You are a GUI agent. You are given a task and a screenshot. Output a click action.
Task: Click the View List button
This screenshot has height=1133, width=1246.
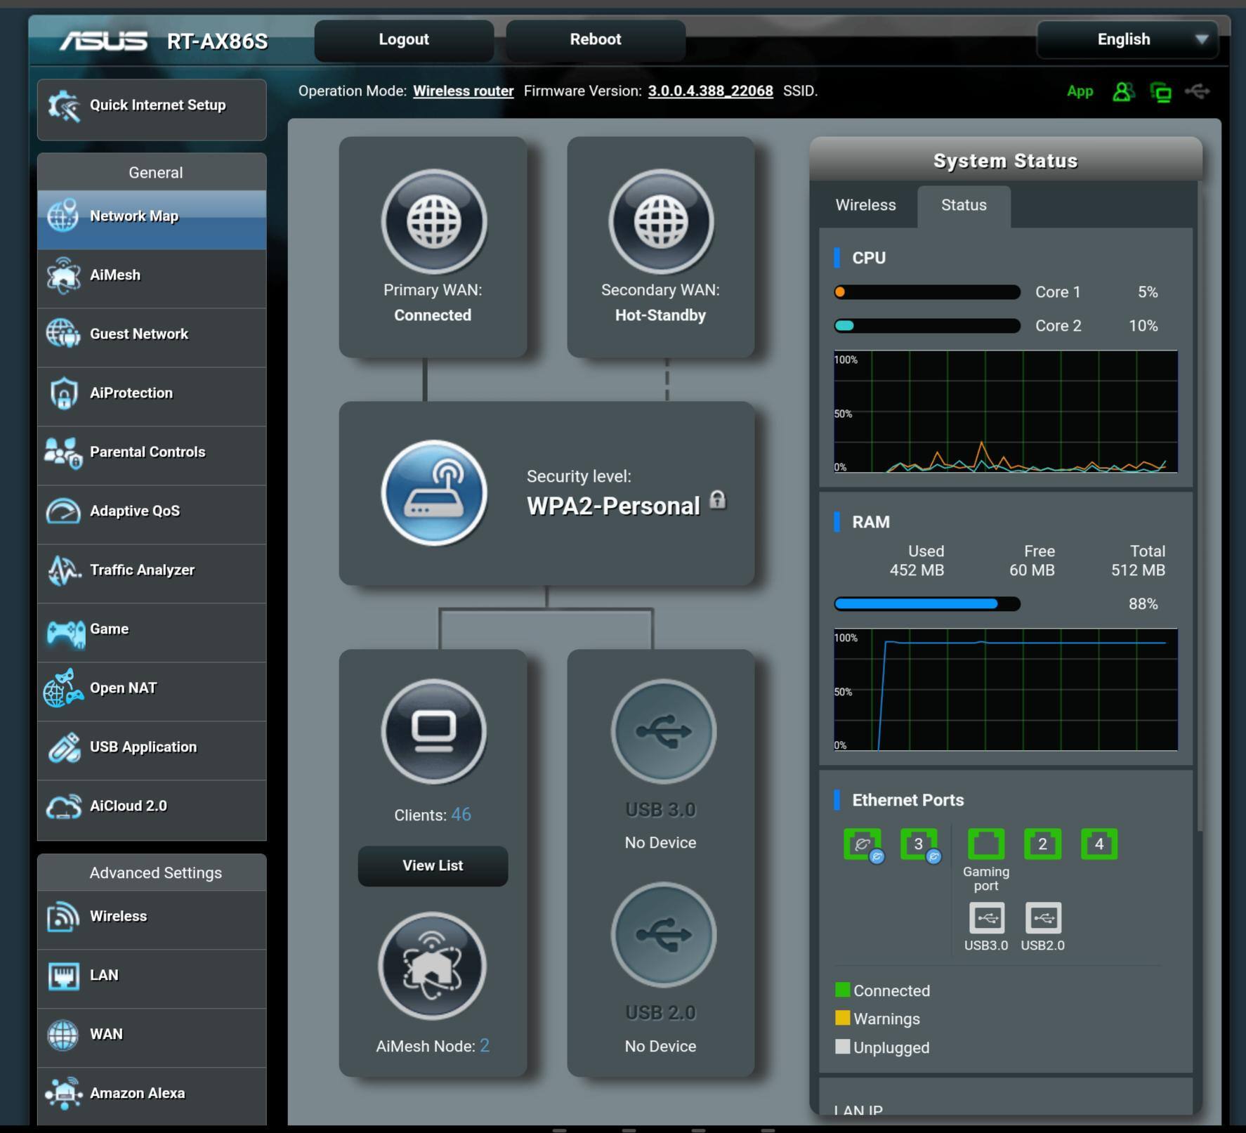click(433, 865)
